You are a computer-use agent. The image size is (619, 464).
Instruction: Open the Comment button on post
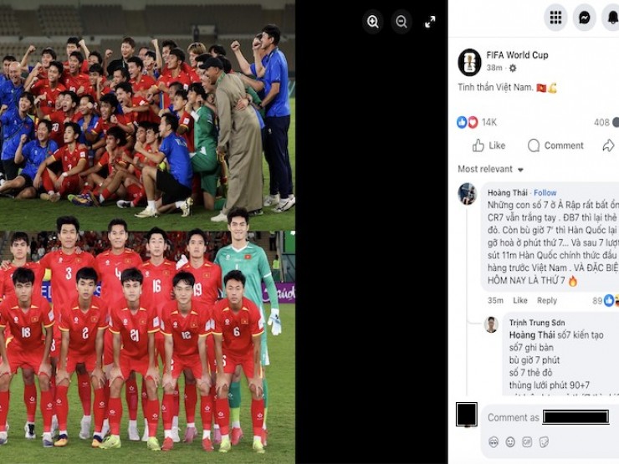(x=555, y=145)
